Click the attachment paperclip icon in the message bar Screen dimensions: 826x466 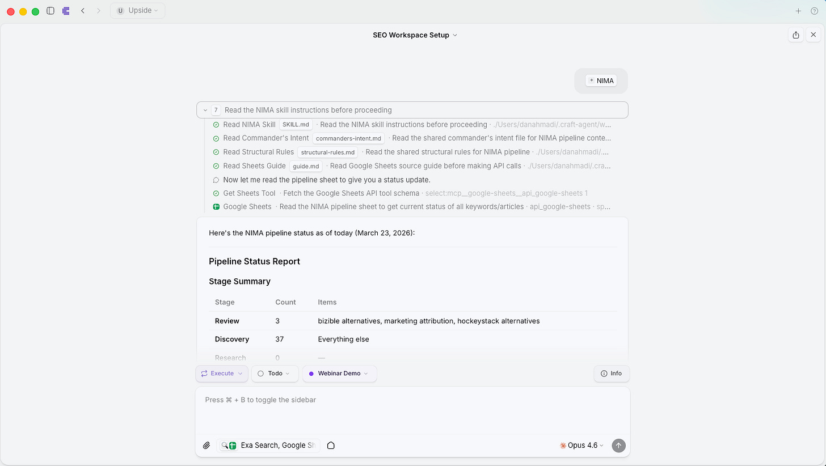[x=206, y=446]
